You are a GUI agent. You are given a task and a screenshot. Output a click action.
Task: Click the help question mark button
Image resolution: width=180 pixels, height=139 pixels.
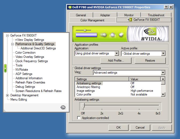point(166,7)
